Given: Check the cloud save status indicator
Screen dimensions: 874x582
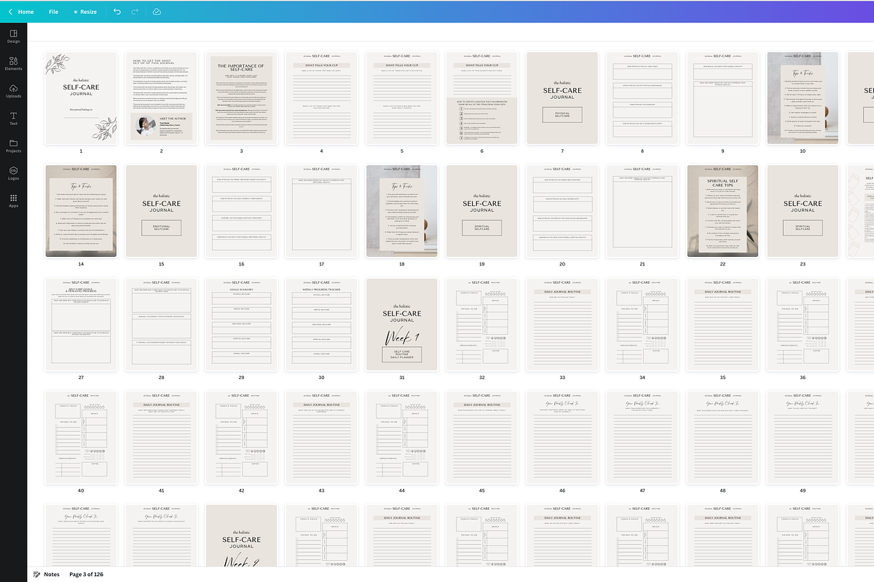Looking at the screenshot, I should coord(156,12).
